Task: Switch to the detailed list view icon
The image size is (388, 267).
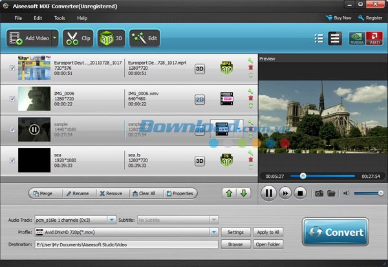Action: pyautogui.click(x=319, y=38)
